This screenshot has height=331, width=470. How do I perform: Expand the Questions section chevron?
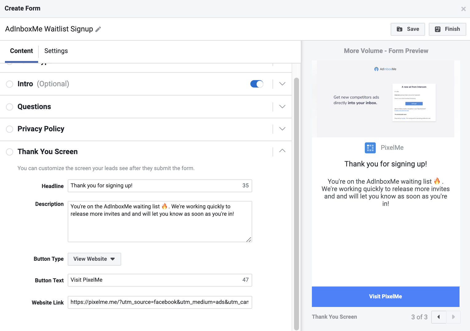[282, 107]
